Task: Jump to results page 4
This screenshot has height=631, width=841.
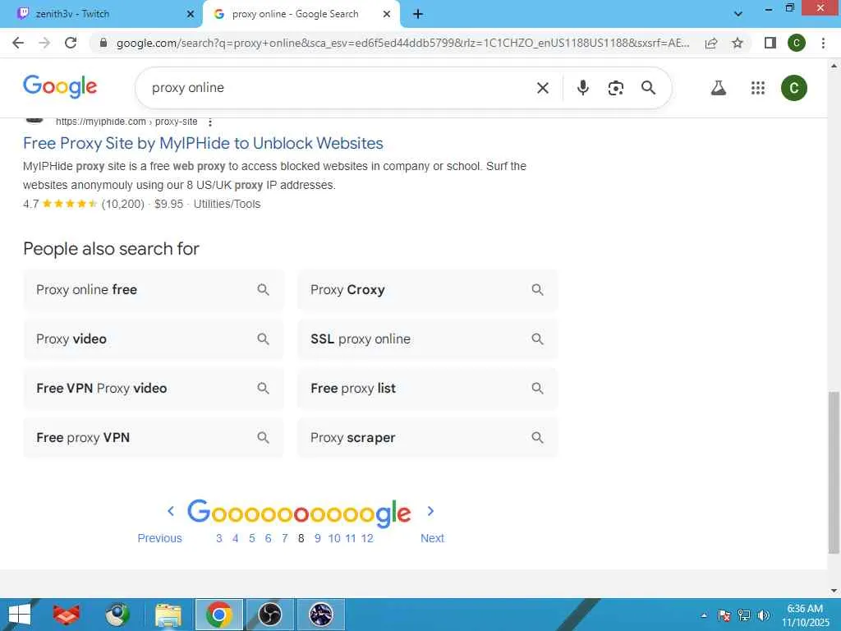Action: (x=236, y=538)
